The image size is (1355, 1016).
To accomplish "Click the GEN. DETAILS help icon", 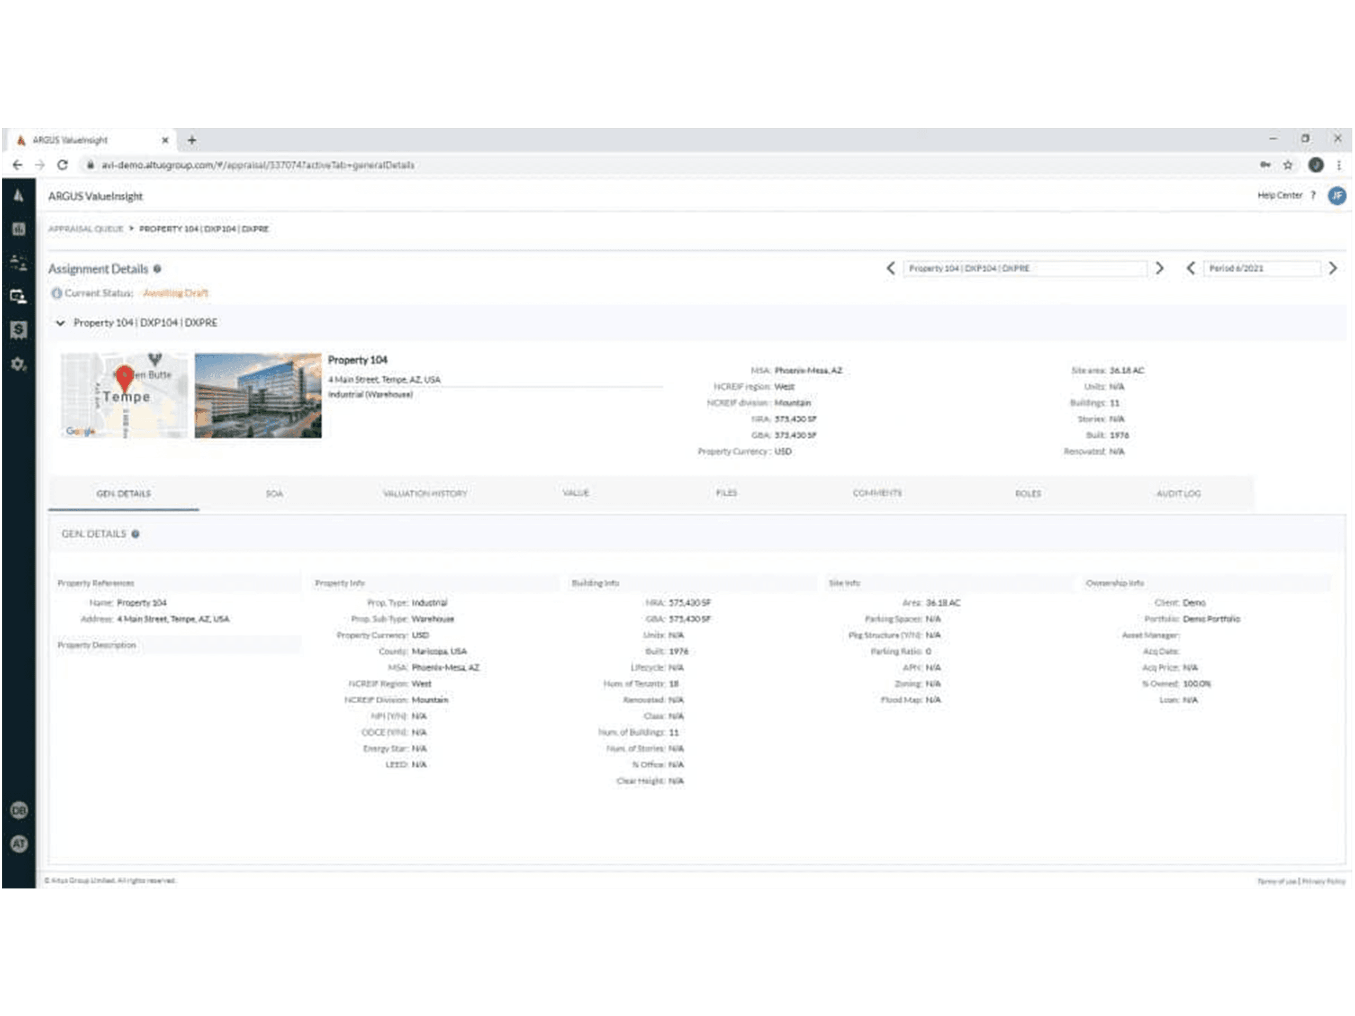I will click(x=135, y=534).
